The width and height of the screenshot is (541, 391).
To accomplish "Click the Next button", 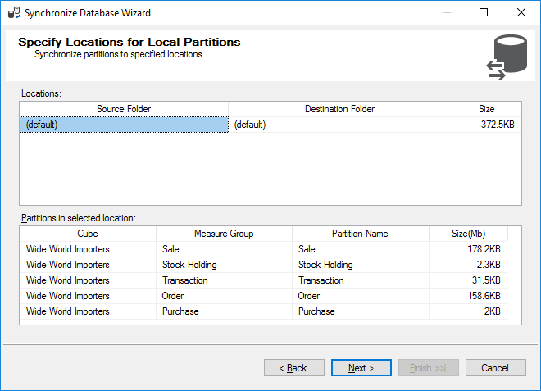I will tap(361, 368).
